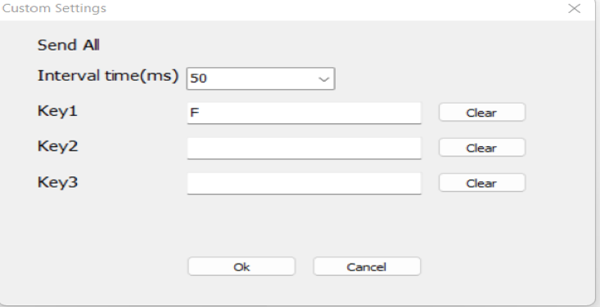Select the empty Key3 input field
600x307 pixels.
point(304,184)
